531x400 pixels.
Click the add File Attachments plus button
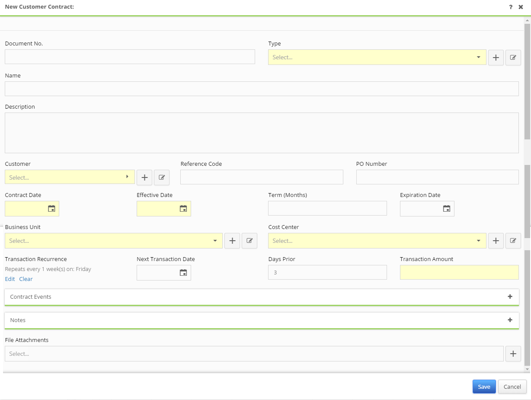[x=513, y=353]
